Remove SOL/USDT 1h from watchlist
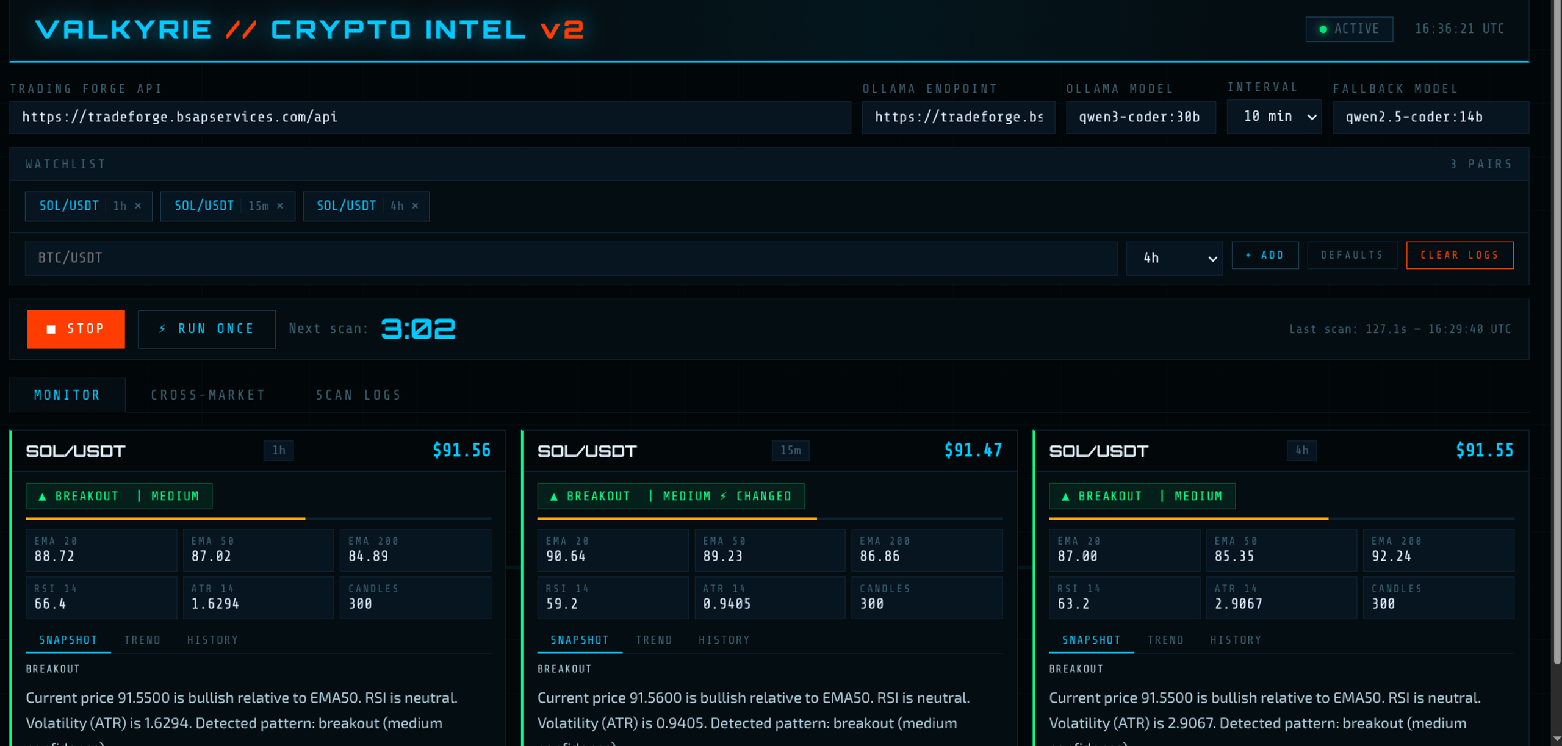The height and width of the screenshot is (746, 1562). 139,206
